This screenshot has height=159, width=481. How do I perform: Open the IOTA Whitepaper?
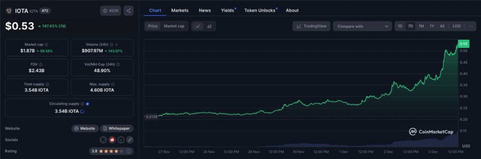[x=117, y=128]
